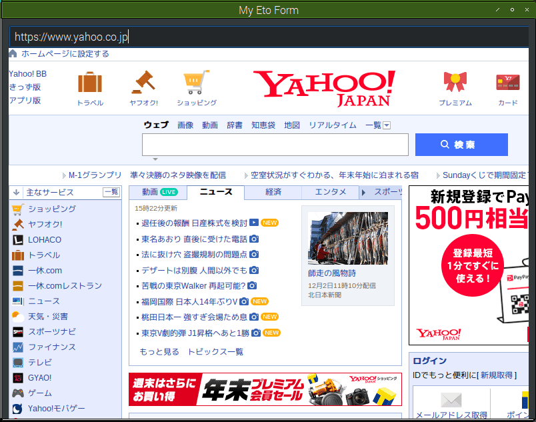Open ゲーム with the controller icon
The width and height of the screenshot is (536, 422).
point(17,393)
